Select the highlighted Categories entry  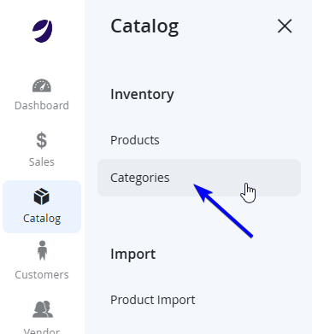pos(199,178)
